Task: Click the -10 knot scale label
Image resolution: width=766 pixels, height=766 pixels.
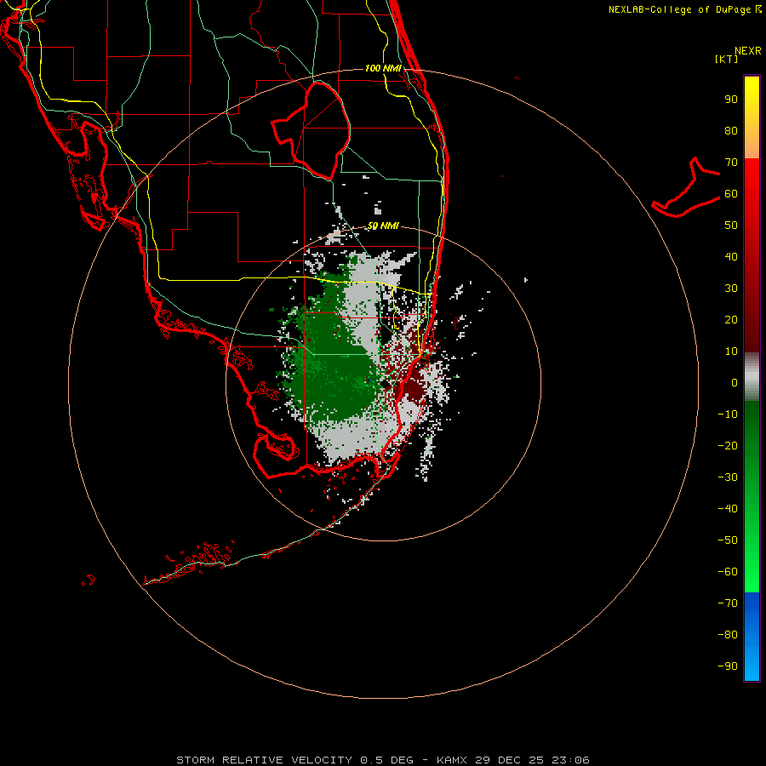Action: [728, 414]
